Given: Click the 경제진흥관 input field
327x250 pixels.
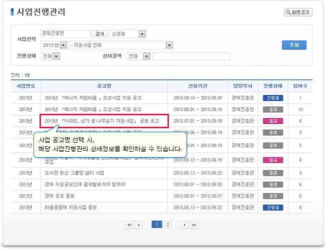Looking at the screenshot, I should 65,34.
